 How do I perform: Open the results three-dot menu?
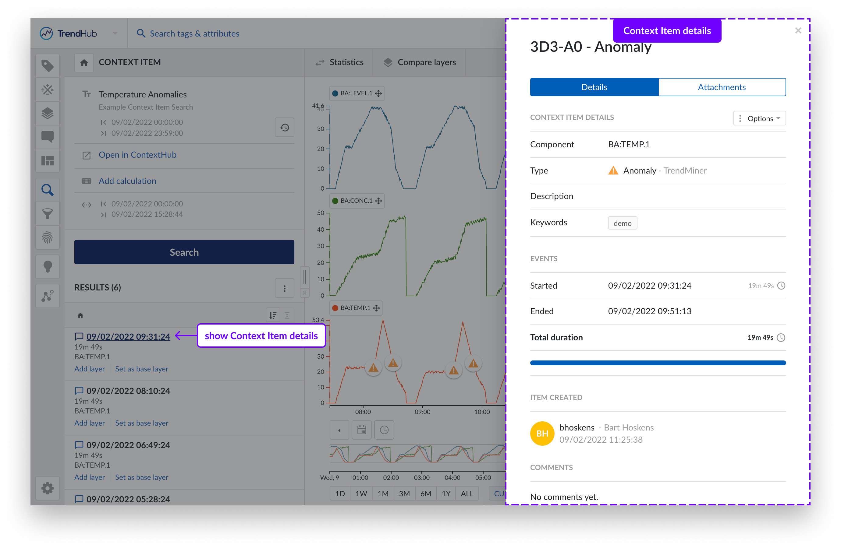285,288
